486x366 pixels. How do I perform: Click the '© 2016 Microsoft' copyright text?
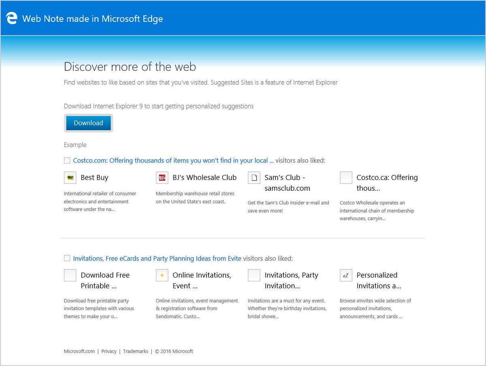(174, 351)
